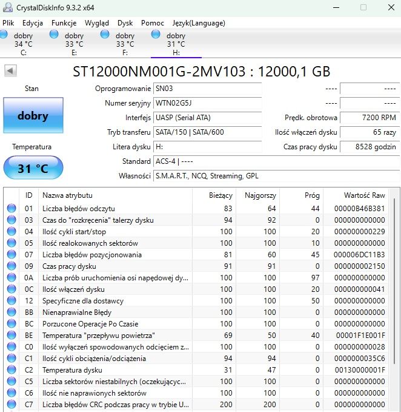Click status orb for Liczba błędów pozycjonowania

12,255
